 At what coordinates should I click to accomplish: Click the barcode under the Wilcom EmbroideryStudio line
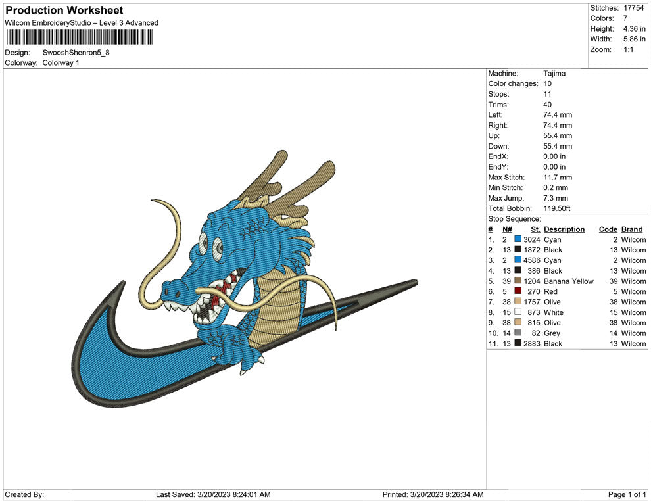pos(80,37)
